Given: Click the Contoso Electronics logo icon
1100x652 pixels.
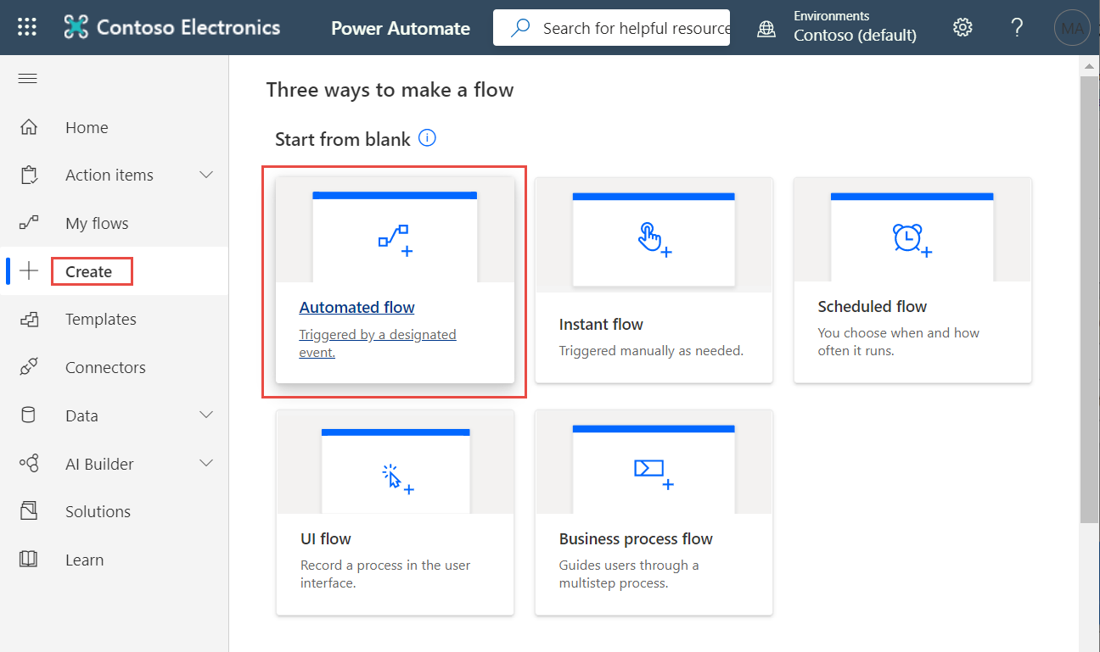Looking at the screenshot, I should pyautogui.click(x=76, y=27).
